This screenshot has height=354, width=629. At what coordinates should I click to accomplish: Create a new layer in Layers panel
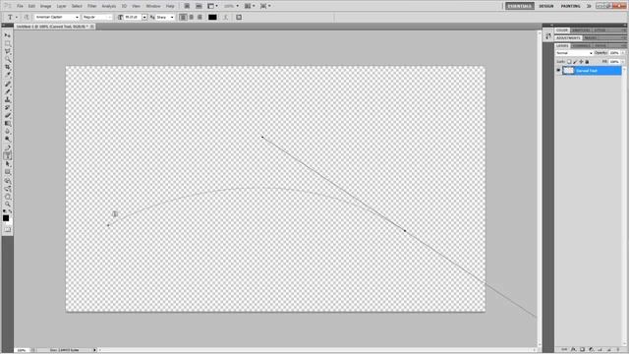pos(609,350)
